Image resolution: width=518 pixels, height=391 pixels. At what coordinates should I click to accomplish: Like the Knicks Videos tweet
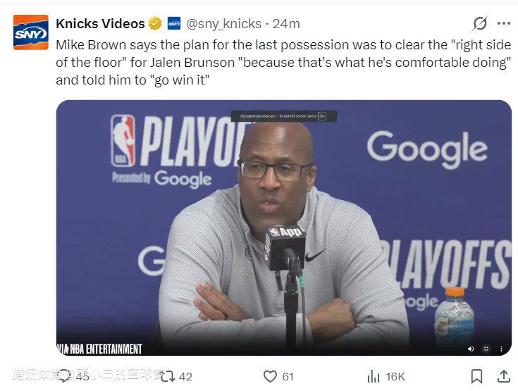[270, 376]
